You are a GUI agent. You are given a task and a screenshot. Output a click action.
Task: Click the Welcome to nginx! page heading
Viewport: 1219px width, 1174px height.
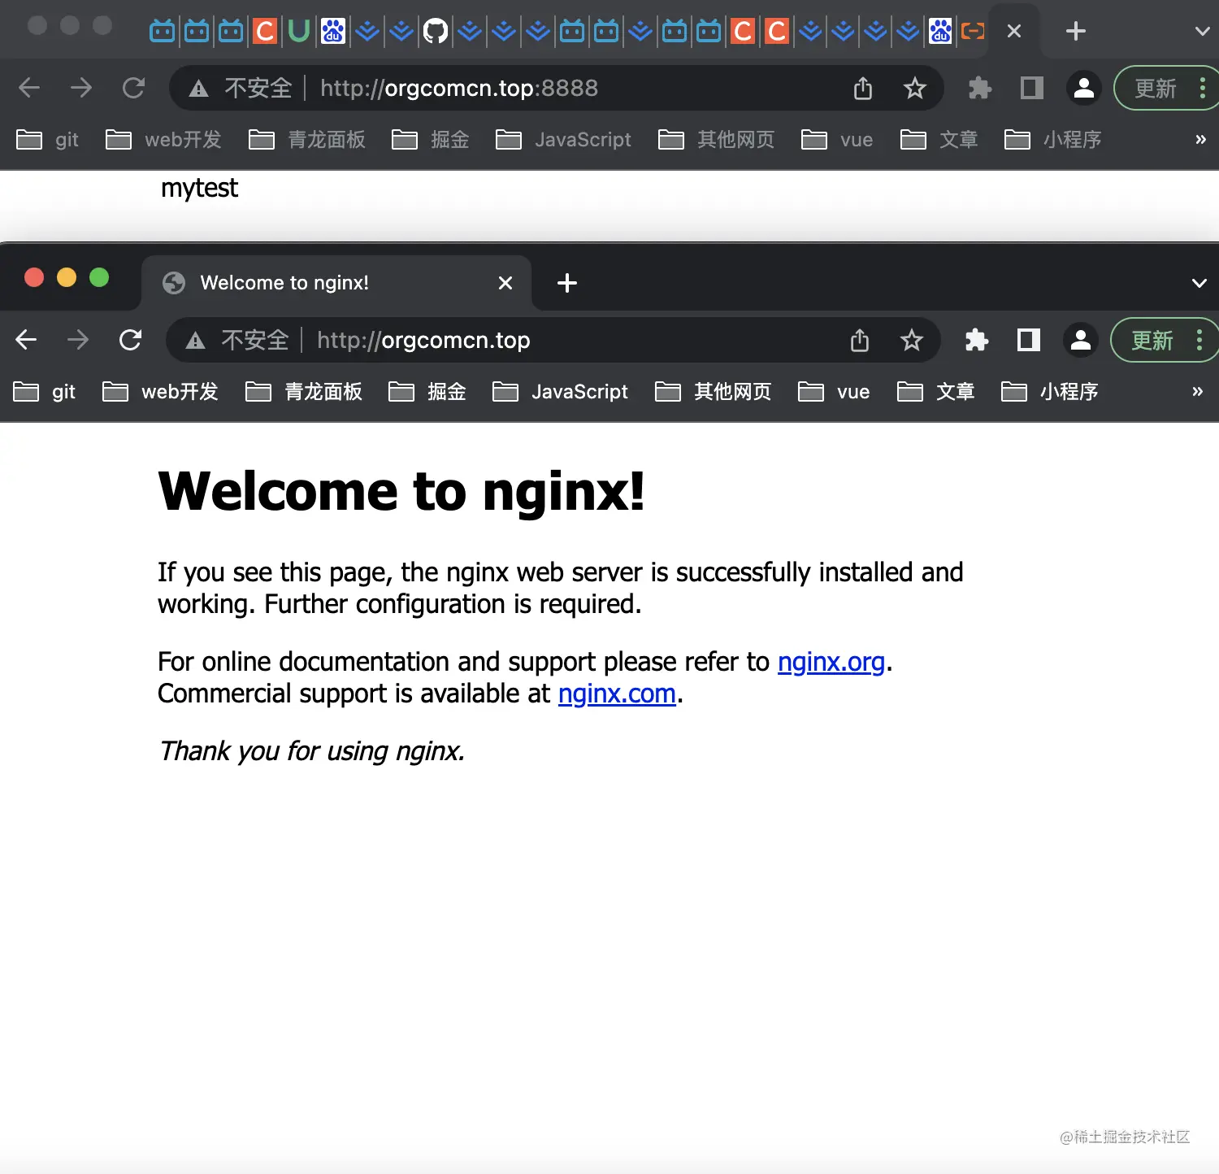coord(401,491)
